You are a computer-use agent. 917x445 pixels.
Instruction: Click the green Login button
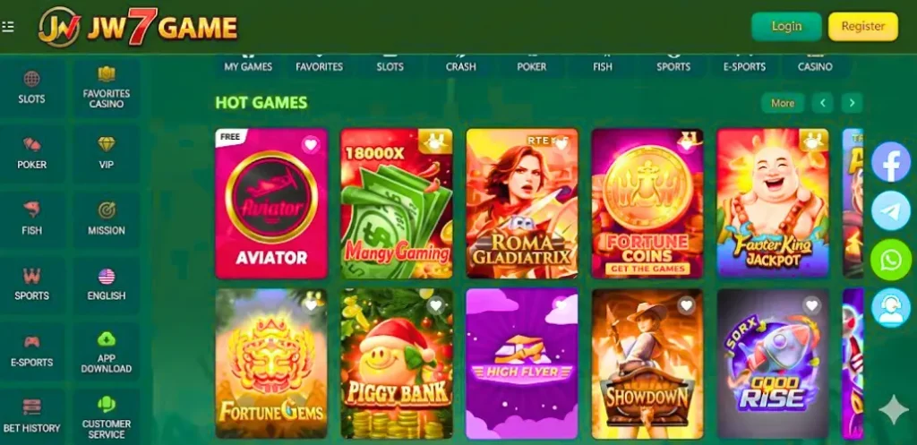pyautogui.click(x=786, y=26)
